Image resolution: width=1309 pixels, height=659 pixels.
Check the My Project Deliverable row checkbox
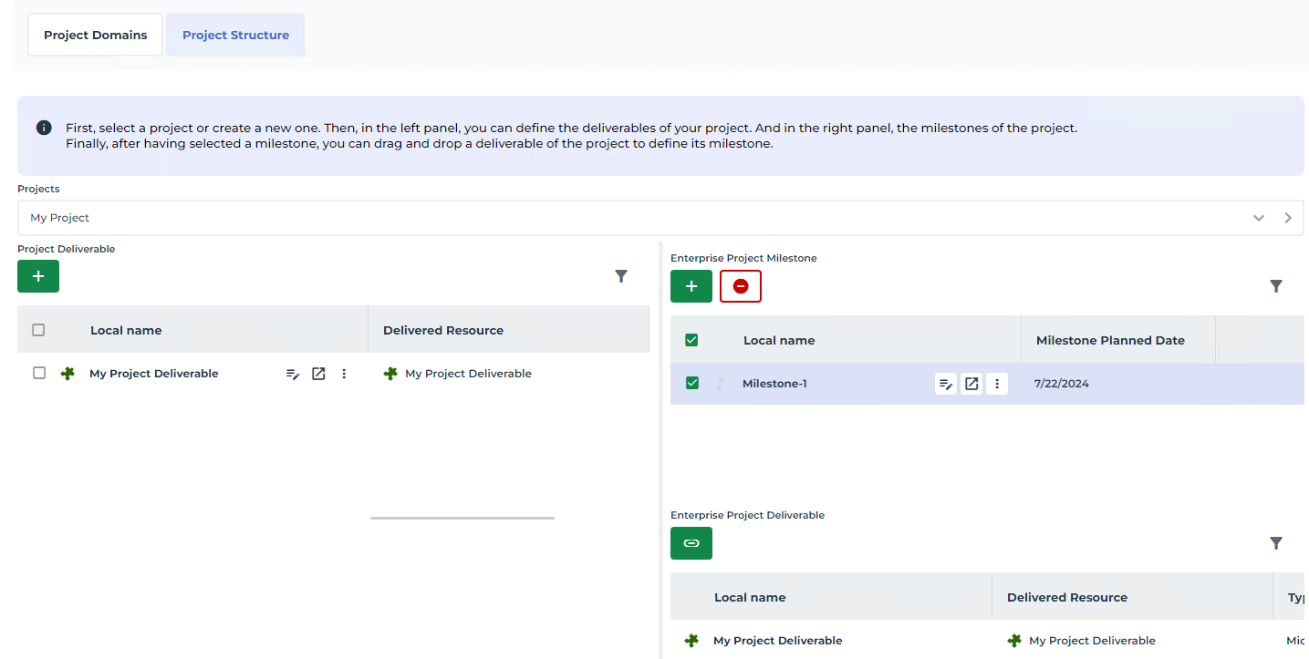coord(39,373)
